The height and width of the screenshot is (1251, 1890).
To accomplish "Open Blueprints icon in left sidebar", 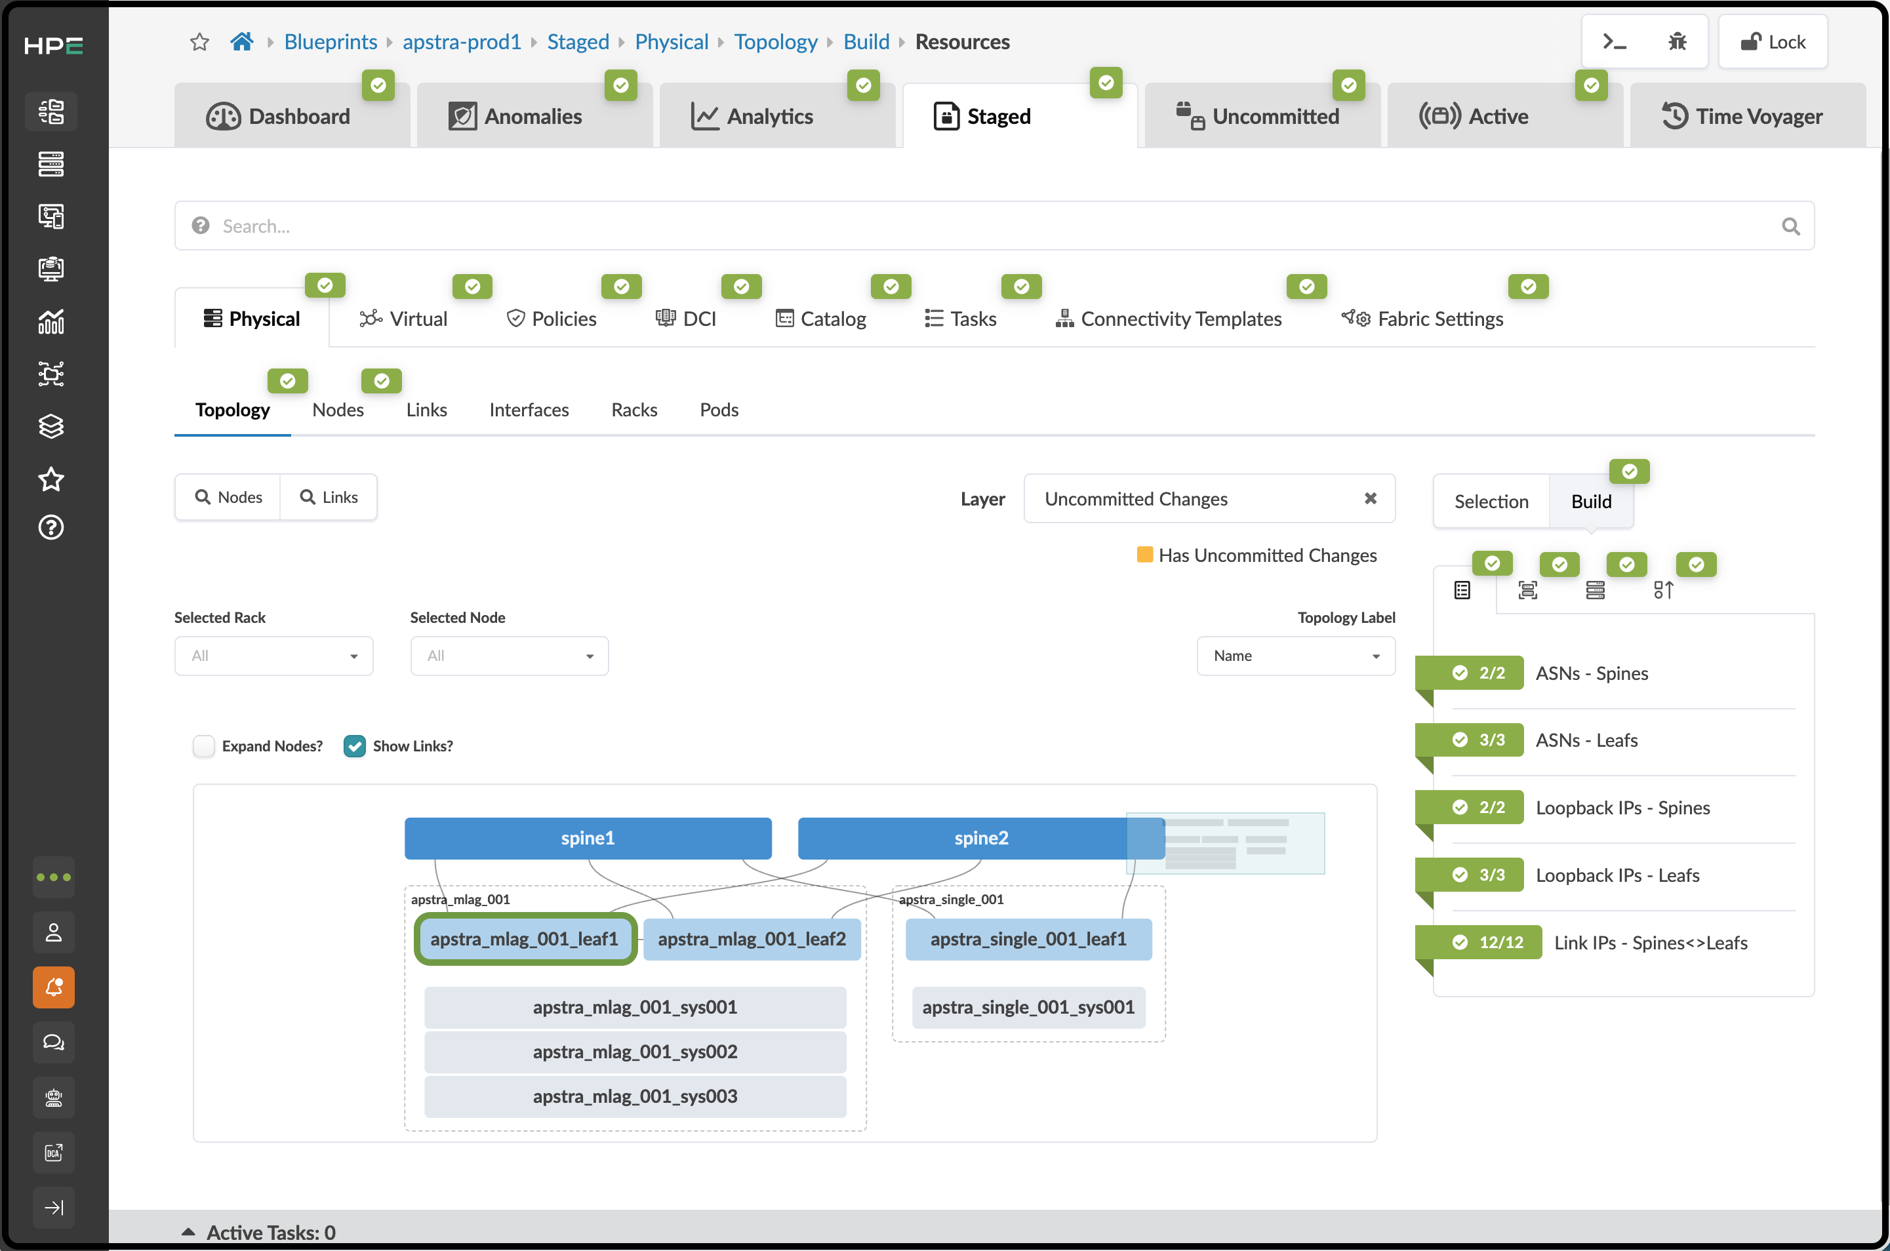I will [52, 111].
